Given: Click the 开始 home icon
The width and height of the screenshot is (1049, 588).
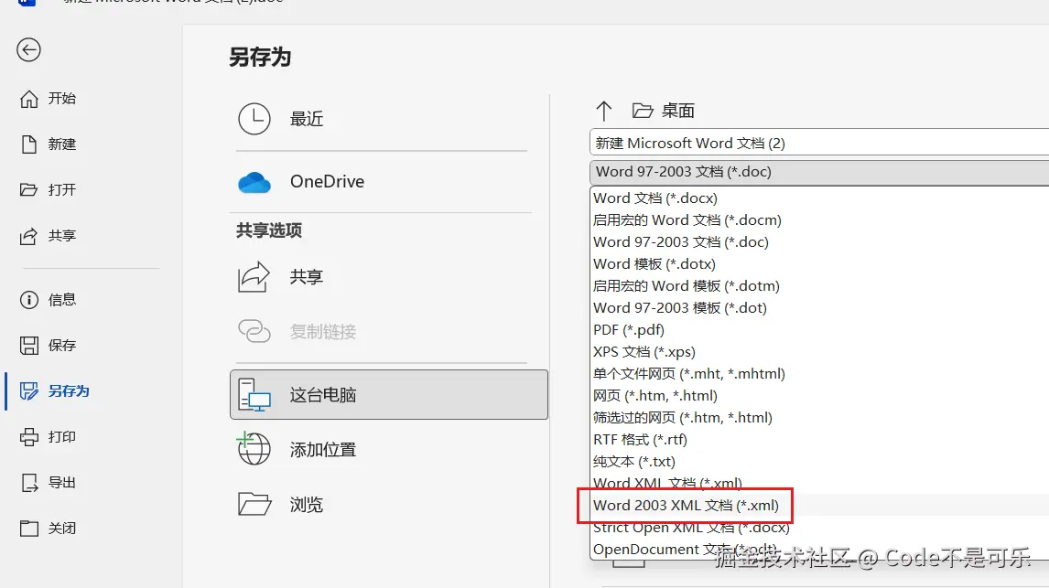Looking at the screenshot, I should coord(28,99).
